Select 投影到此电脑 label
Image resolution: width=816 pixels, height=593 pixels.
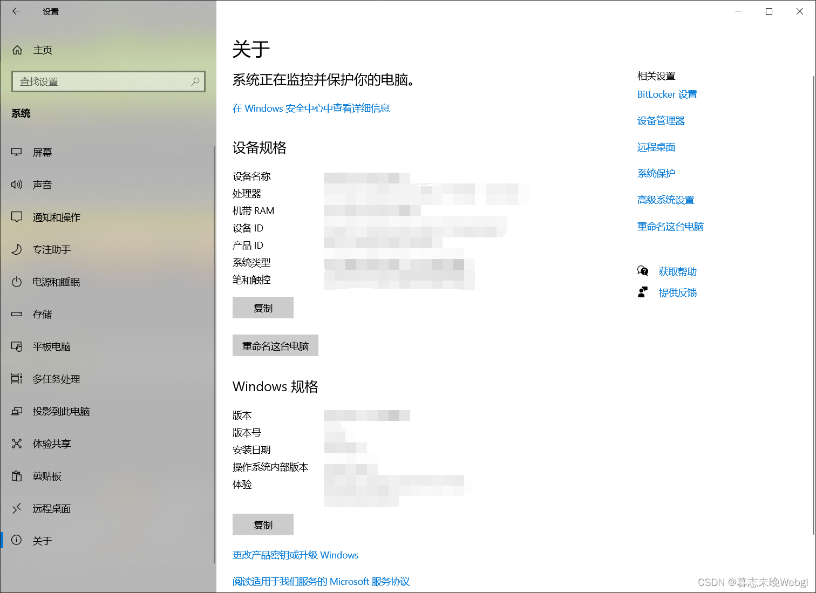pos(61,412)
